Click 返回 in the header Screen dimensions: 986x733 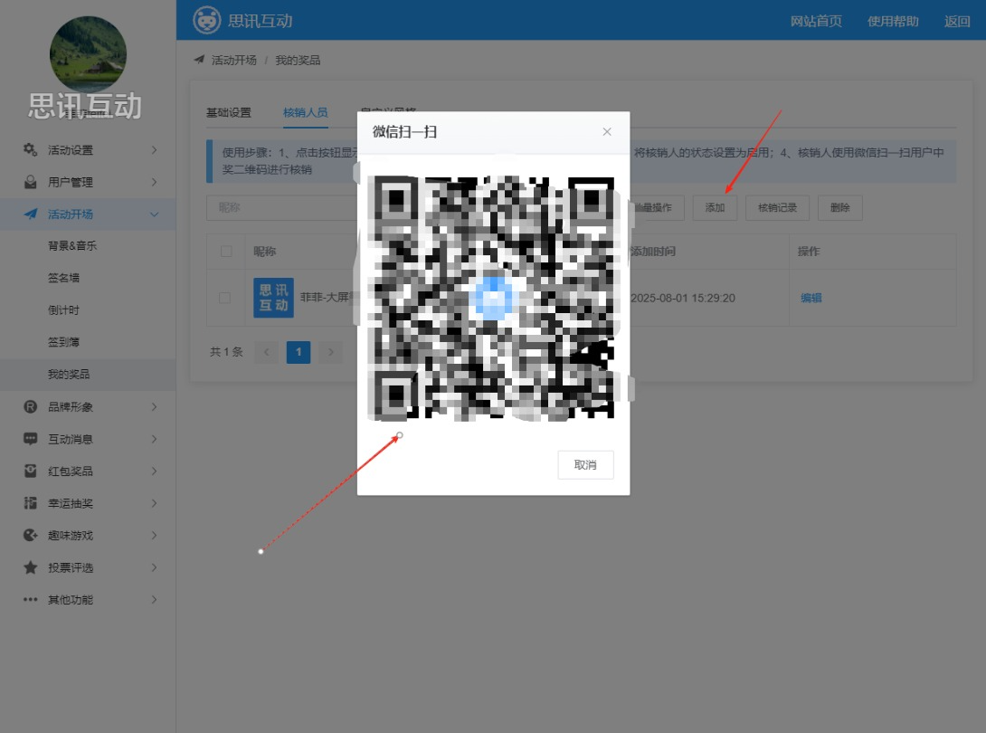pyautogui.click(x=957, y=21)
